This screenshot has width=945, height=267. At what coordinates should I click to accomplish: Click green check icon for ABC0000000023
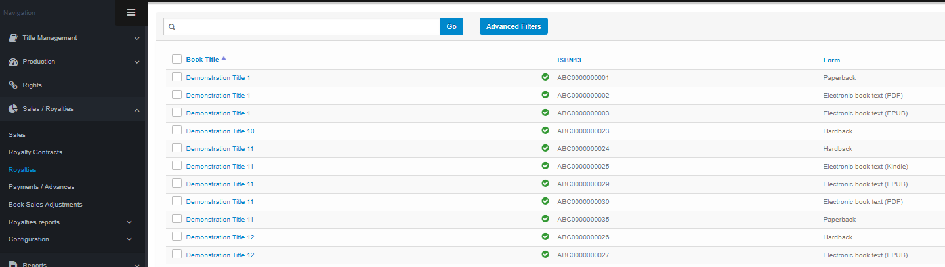[545, 131]
